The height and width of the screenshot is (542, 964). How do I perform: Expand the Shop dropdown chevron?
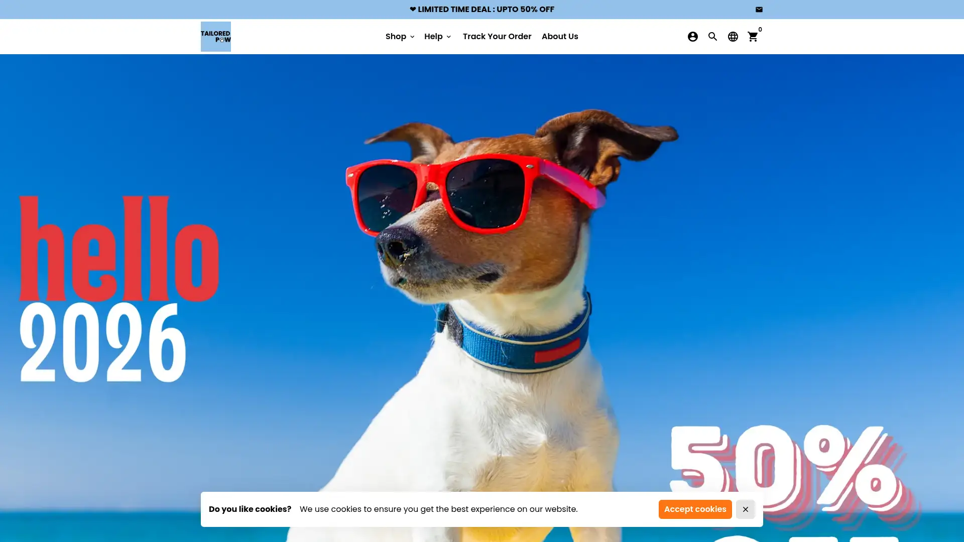pos(412,36)
